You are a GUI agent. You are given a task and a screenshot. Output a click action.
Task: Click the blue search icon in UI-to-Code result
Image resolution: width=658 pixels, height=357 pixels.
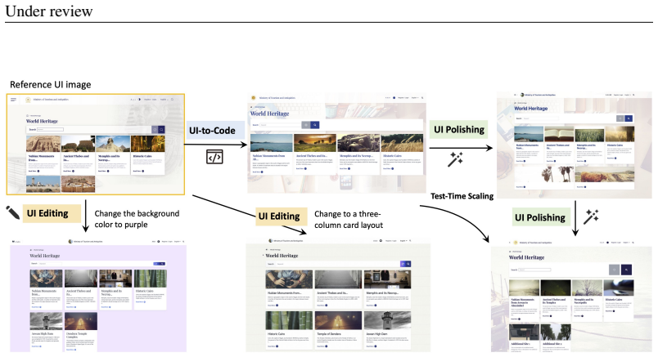pos(315,125)
